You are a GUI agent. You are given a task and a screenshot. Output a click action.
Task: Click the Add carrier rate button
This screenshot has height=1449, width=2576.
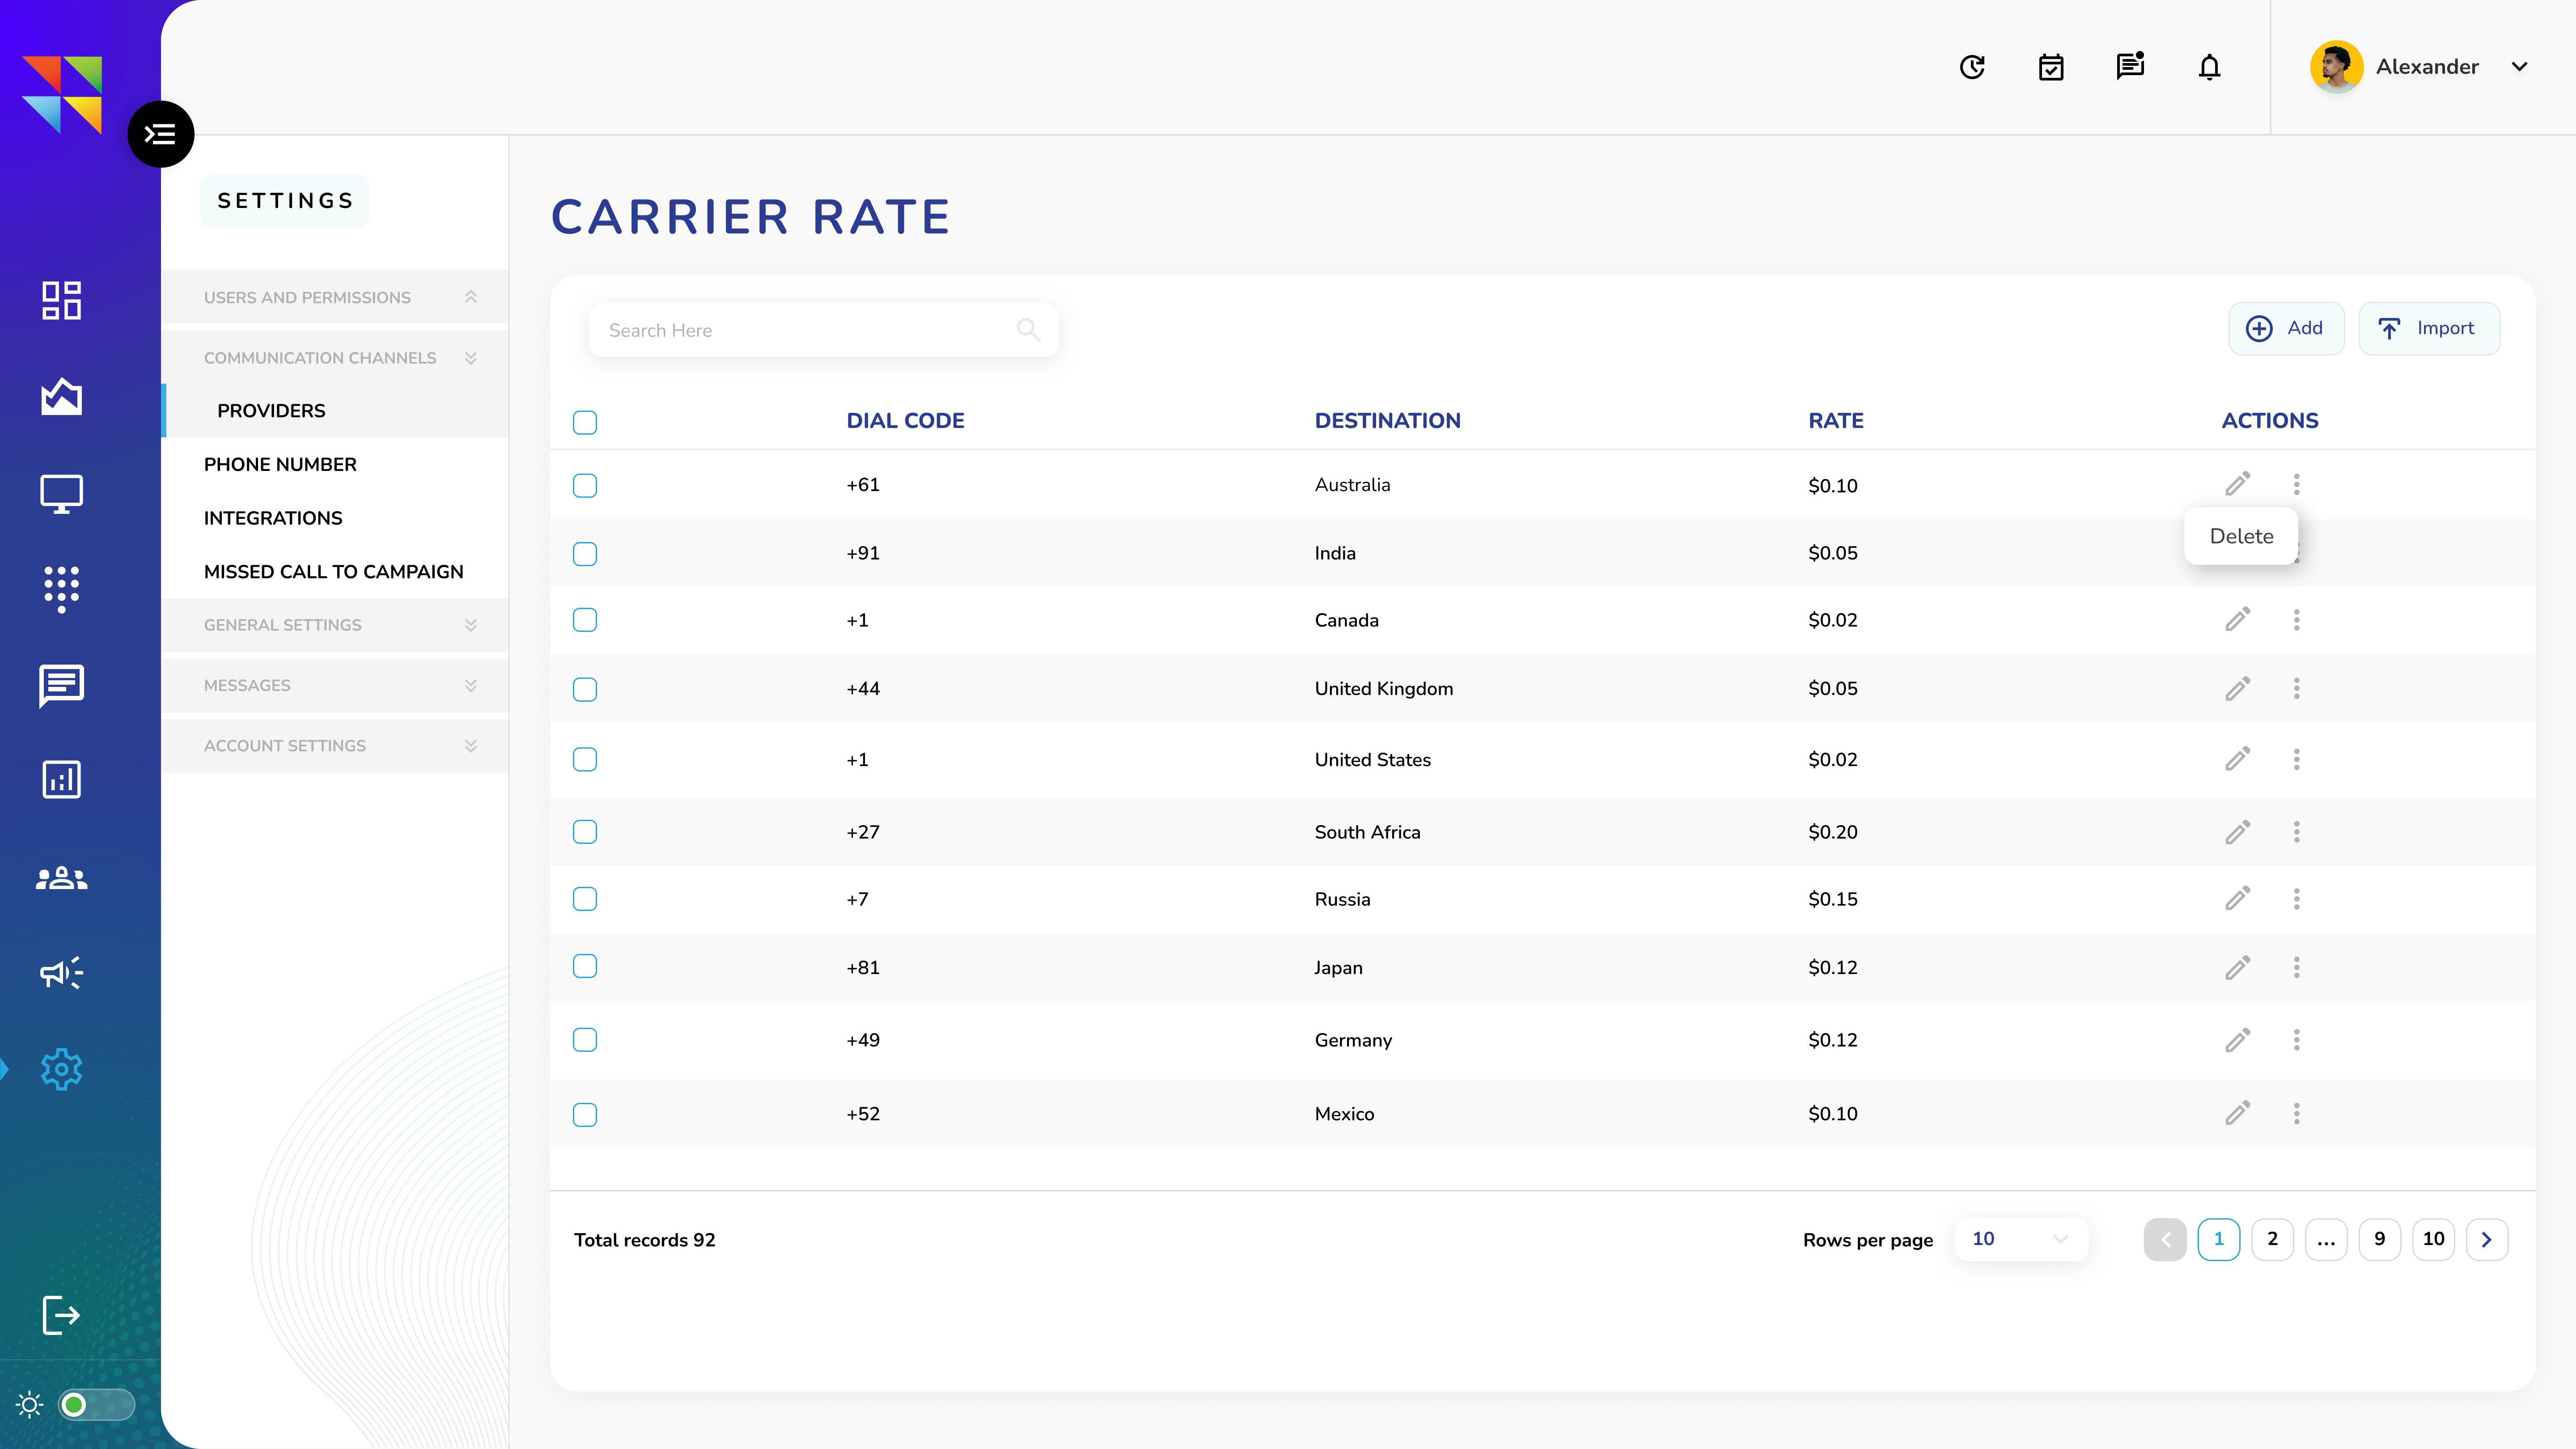pyautogui.click(x=2286, y=328)
